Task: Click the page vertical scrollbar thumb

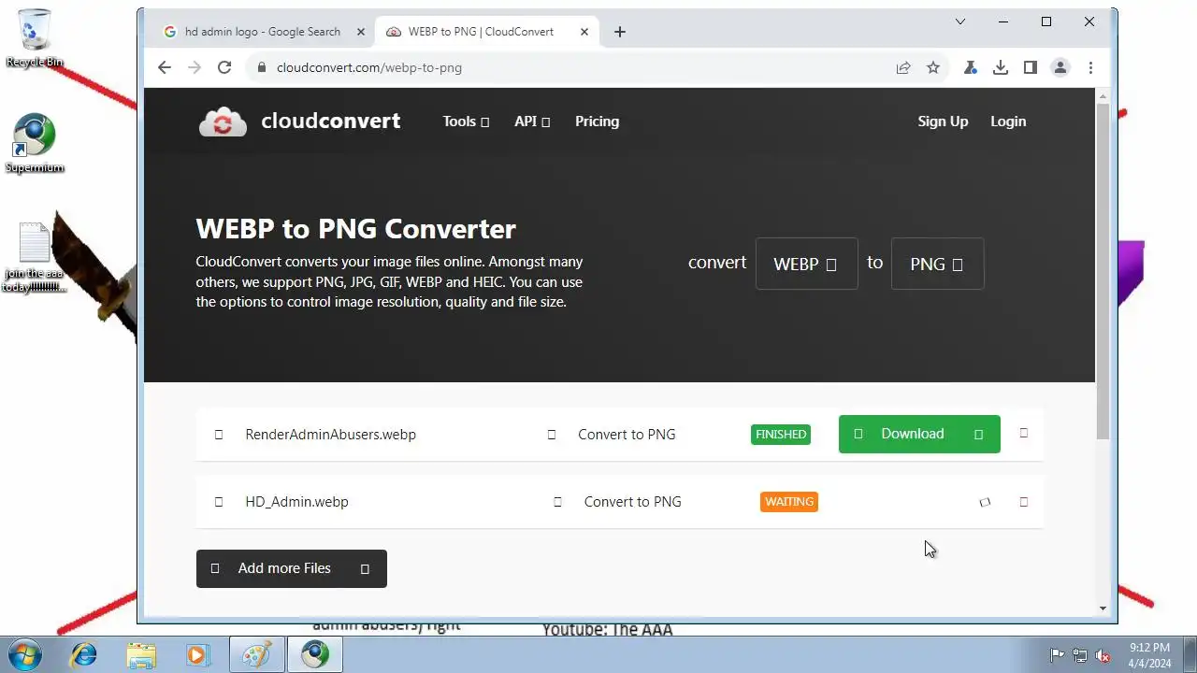Action: pos(1103,271)
